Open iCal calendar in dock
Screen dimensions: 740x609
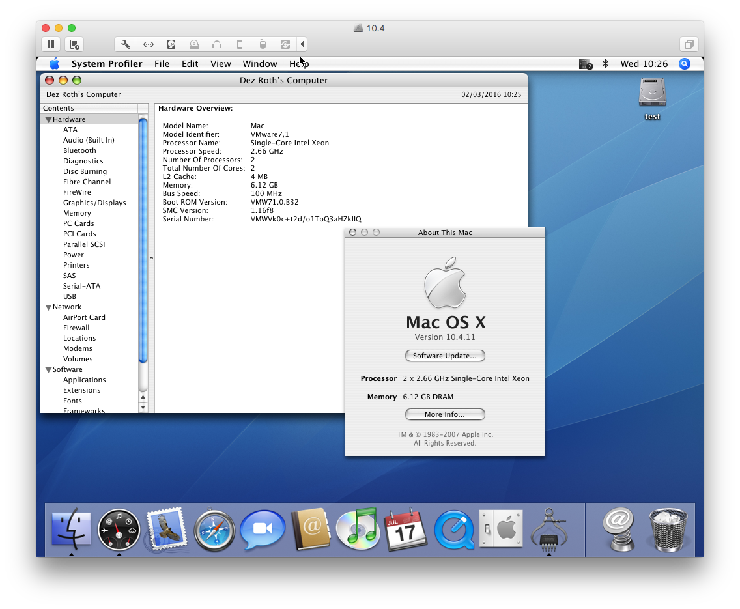pos(405,530)
